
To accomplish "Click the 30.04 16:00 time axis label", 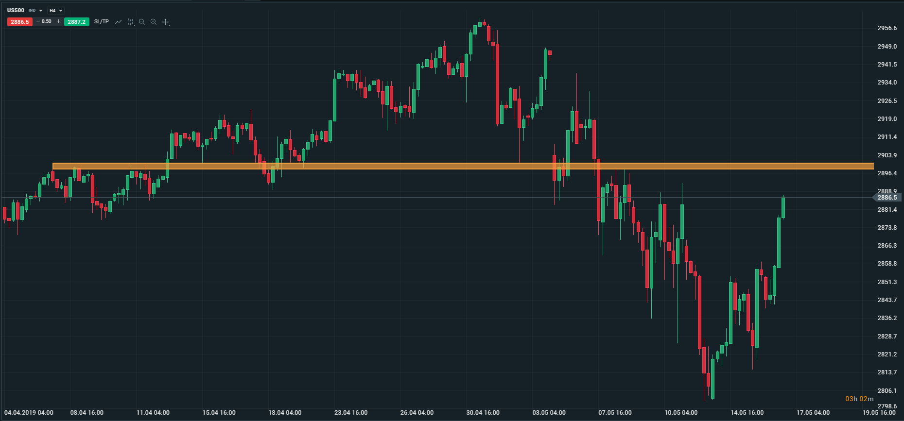I will coord(483,413).
